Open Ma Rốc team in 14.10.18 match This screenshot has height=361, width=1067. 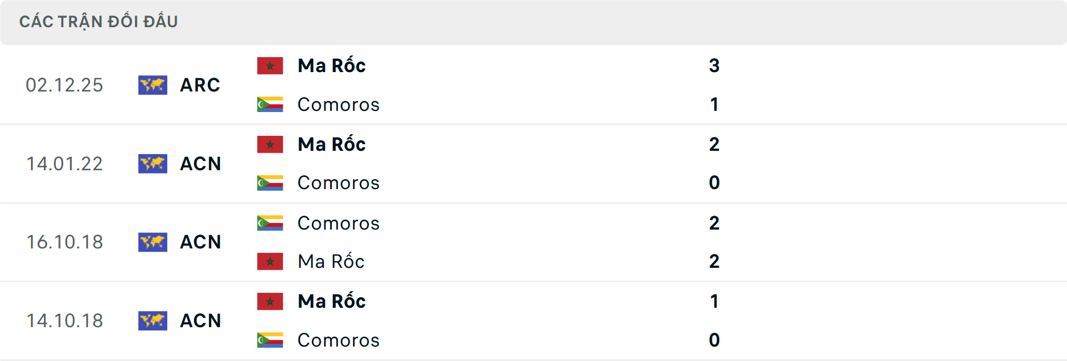click(332, 302)
